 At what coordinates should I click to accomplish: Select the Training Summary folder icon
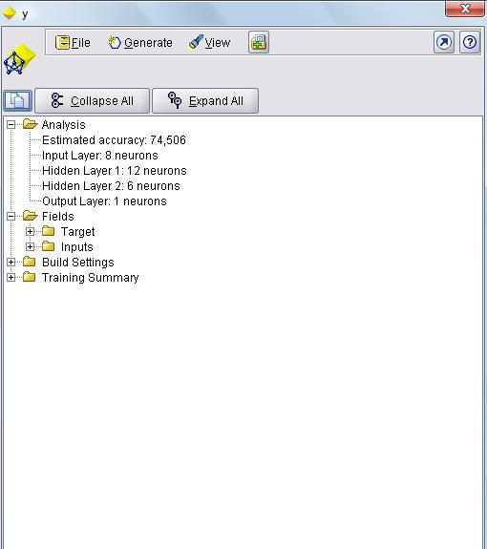[x=30, y=277]
